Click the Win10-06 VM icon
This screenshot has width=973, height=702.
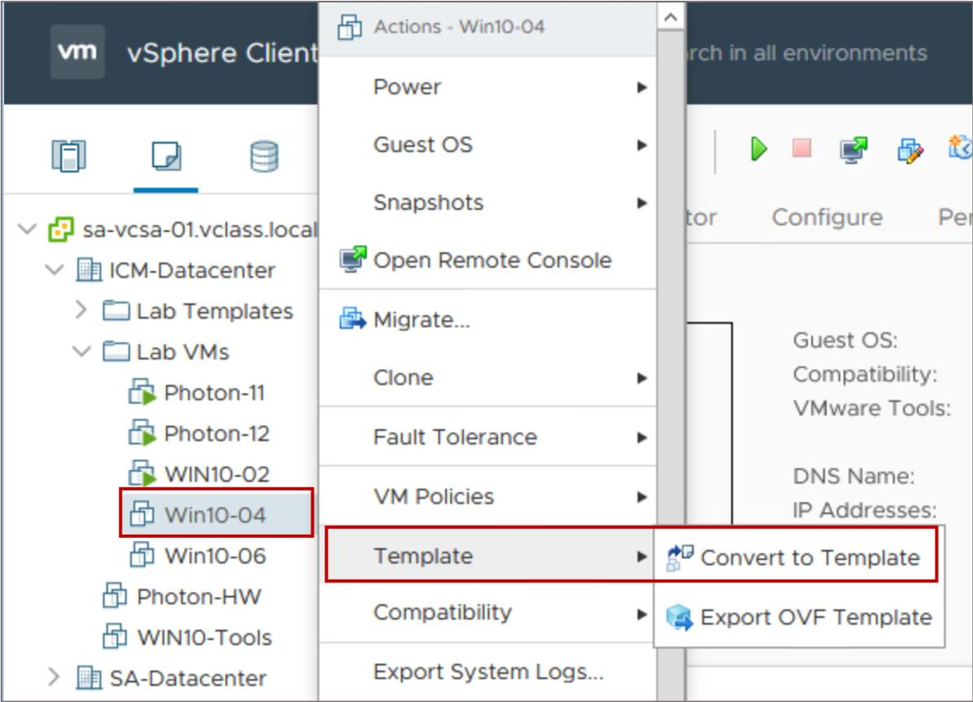point(142,555)
